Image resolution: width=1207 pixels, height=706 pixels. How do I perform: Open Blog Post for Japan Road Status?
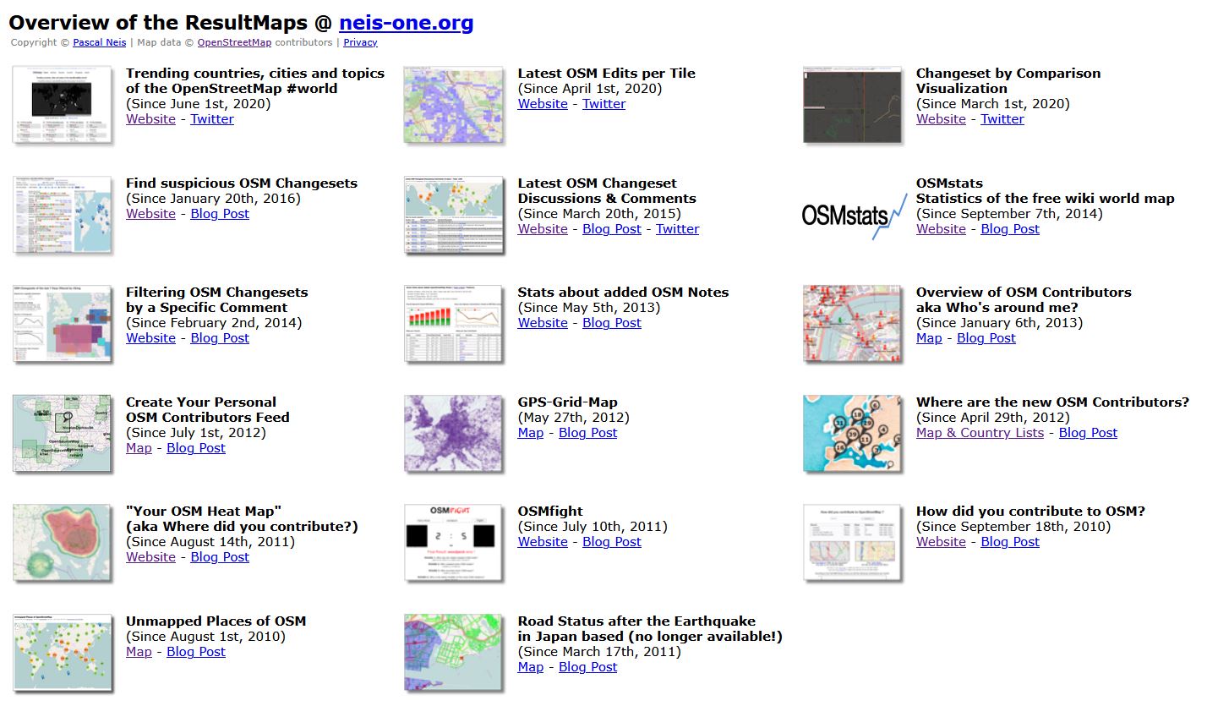click(588, 667)
